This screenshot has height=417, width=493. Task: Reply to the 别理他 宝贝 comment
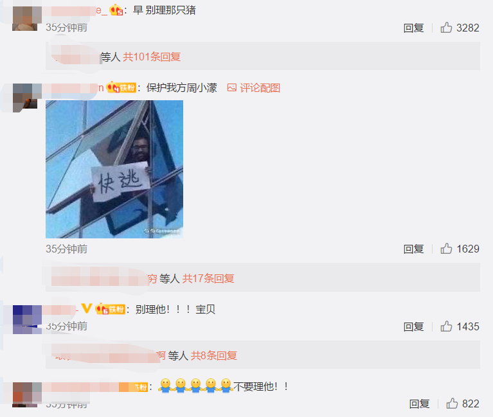(413, 327)
